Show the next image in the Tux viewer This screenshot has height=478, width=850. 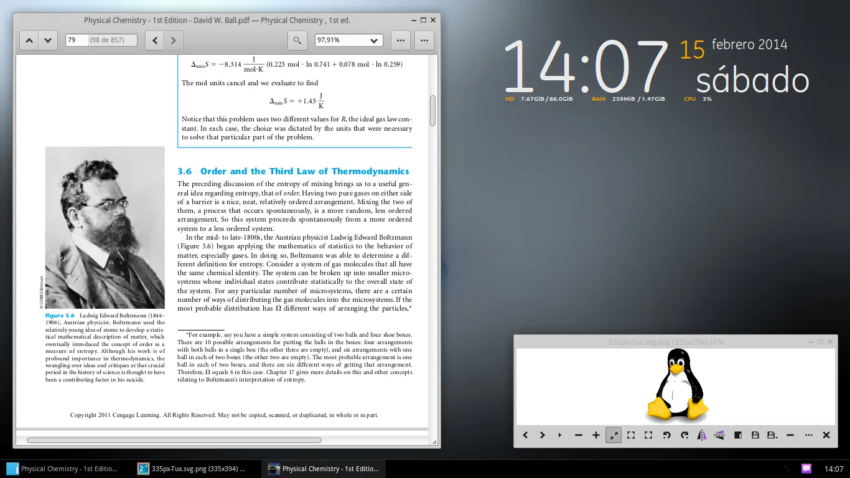coord(542,435)
